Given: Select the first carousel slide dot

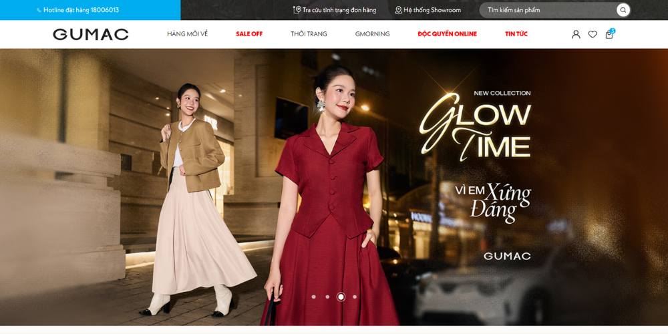Looking at the screenshot, I should 313,297.
